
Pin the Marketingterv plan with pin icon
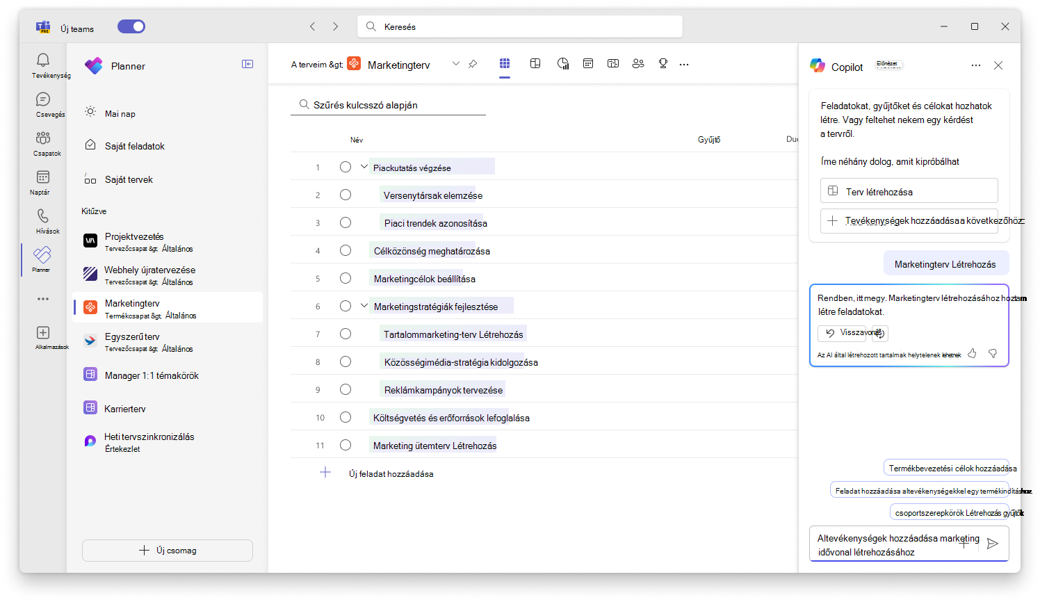pyautogui.click(x=473, y=64)
